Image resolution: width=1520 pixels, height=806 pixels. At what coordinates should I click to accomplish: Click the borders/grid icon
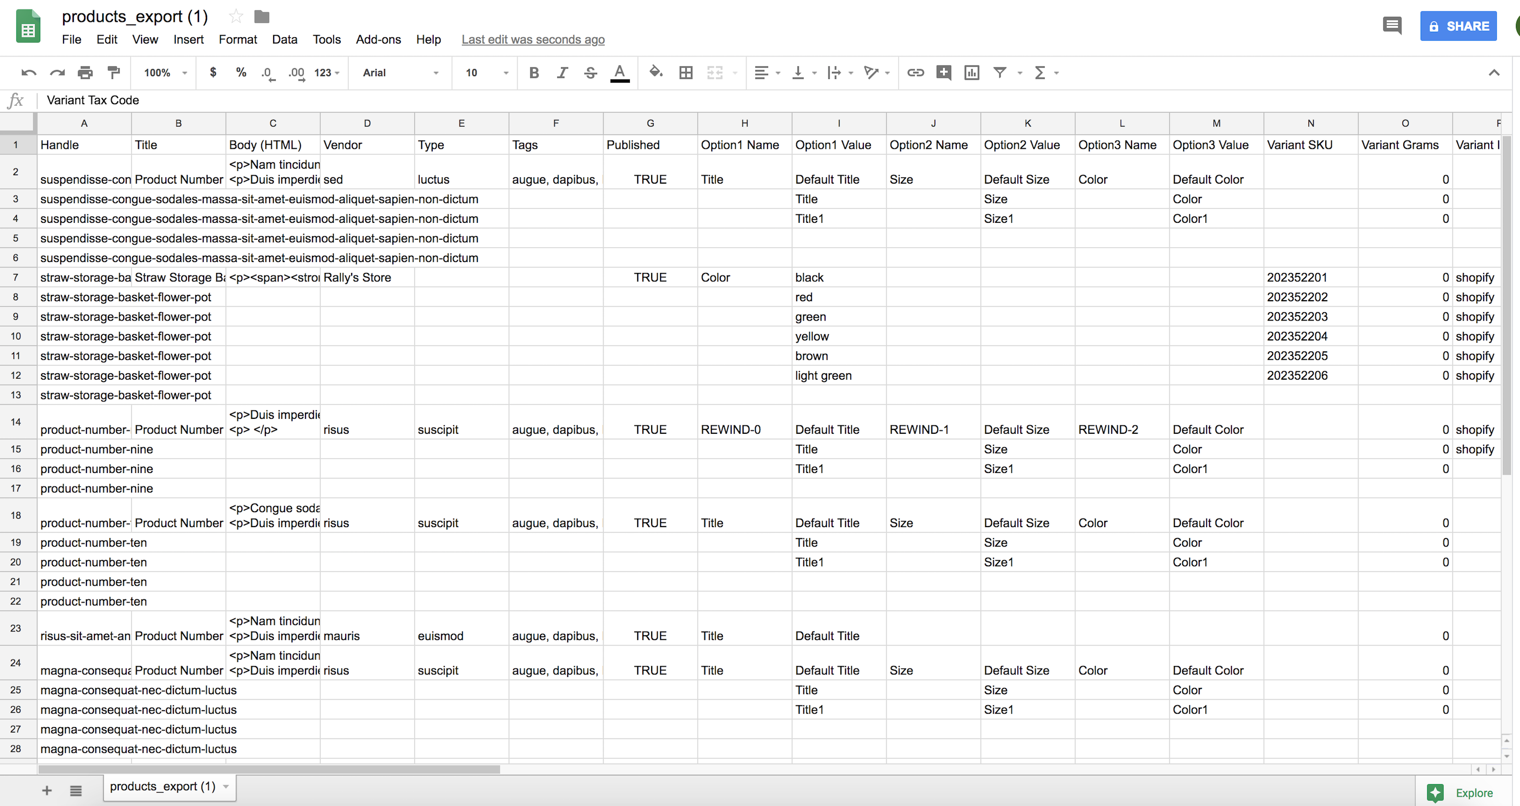(x=684, y=72)
